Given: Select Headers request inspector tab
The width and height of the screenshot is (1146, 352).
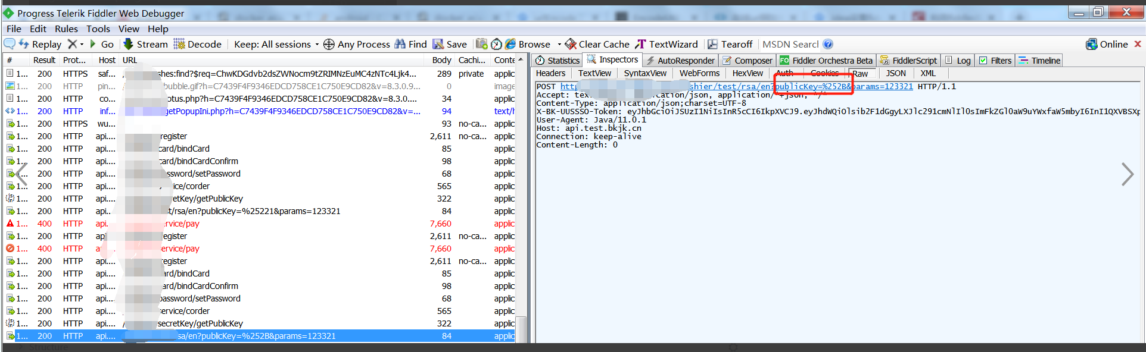Looking at the screenshot, I should pyautogui.click(x=550, y=73).
